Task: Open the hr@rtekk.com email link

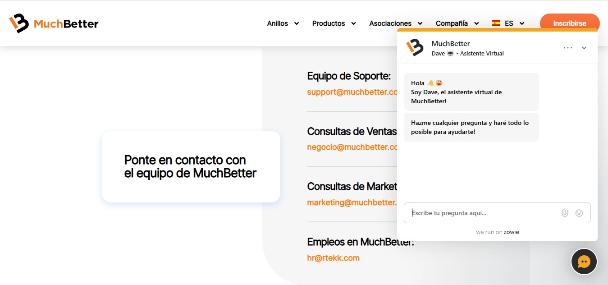Action: click(334, 258)
